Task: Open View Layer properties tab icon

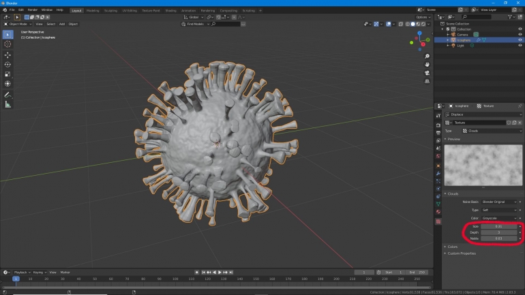Action: pos(438,140)
